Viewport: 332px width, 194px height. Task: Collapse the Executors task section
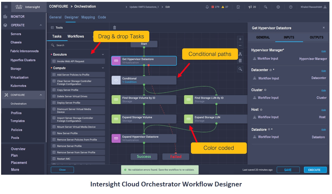pos(103,55)
